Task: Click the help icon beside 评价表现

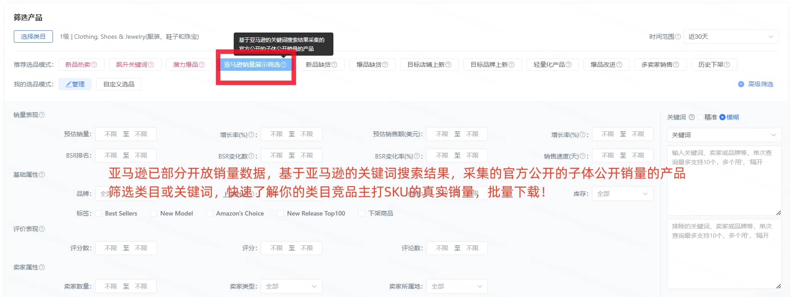Action: (42, 229)
